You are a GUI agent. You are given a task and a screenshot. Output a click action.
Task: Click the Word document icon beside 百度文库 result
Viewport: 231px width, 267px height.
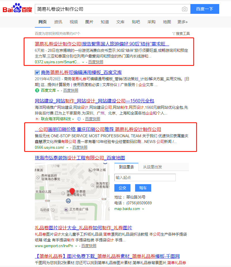point(37,73)
